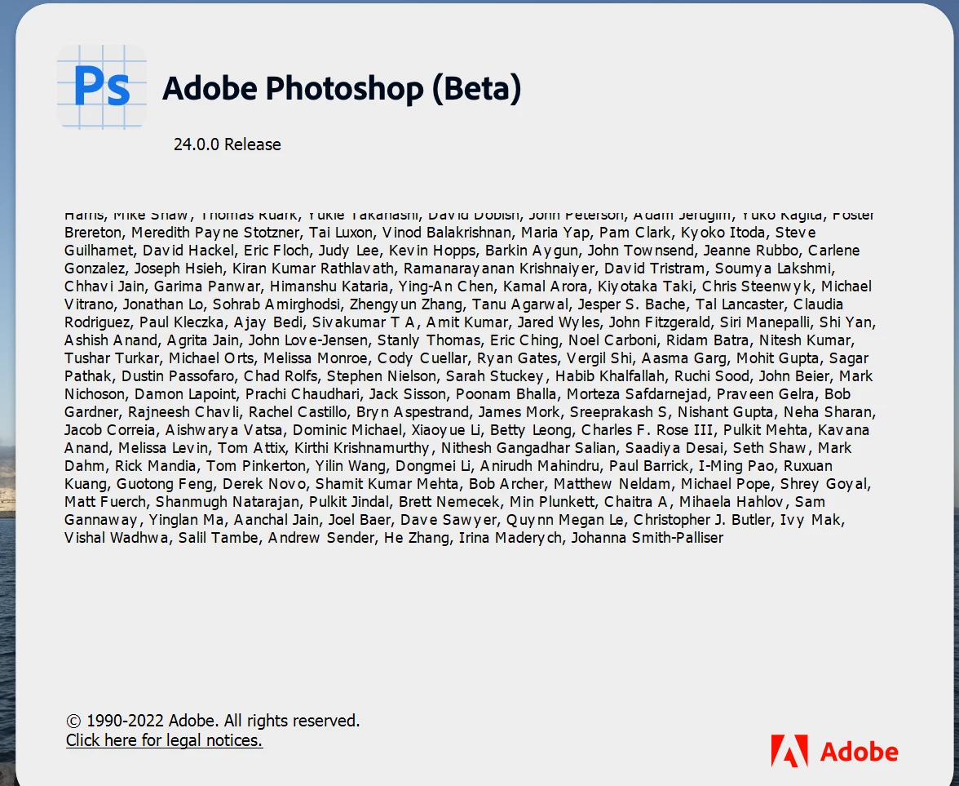This screenshot has width=959, height=786.
Task: Click the name Bryn Aspestrand
Action: click(413, 412)
